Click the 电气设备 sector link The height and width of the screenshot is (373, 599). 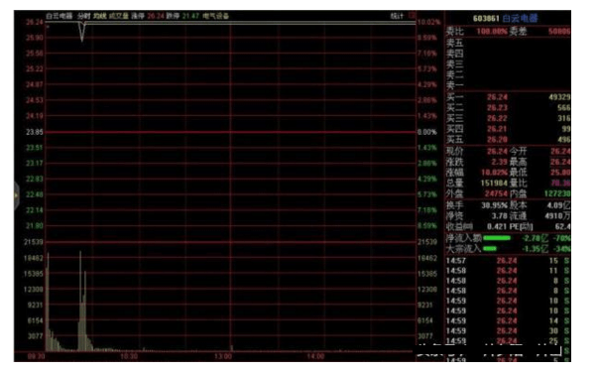(x=216, y=16)
